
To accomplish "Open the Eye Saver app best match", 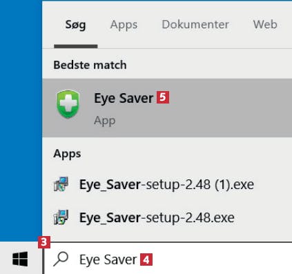I will (167, 108).
